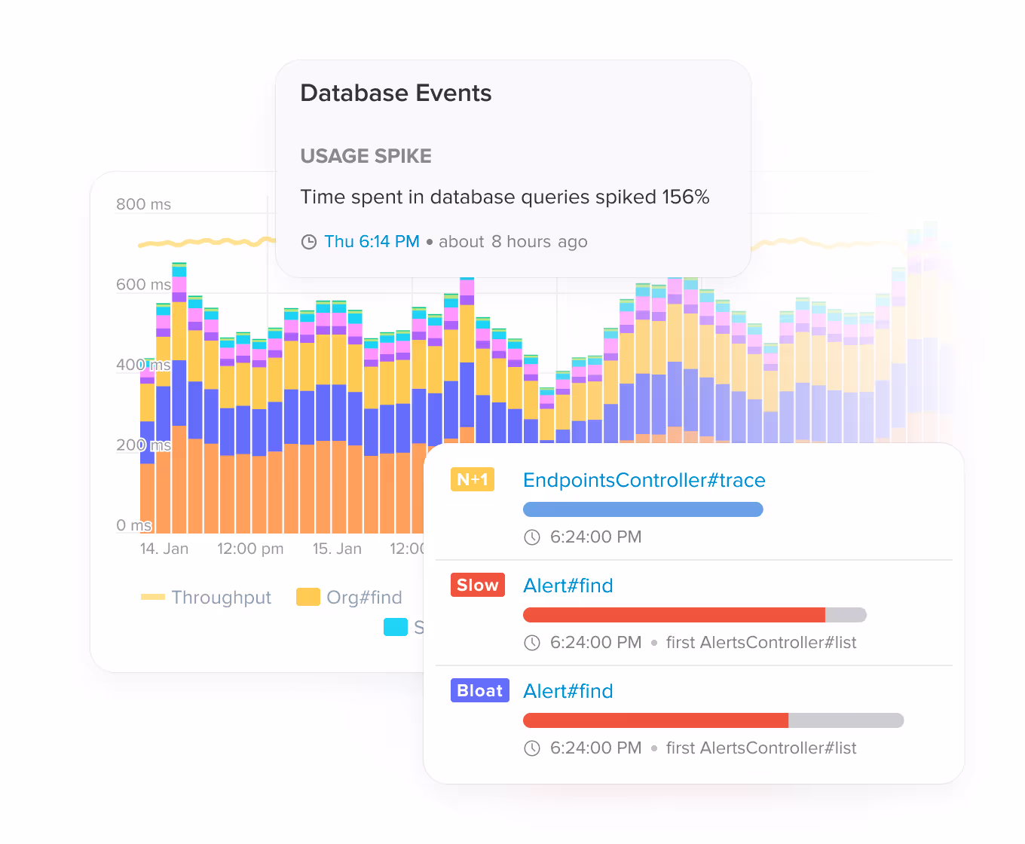Click the clock icon on the N+1 event

(533, 537)
